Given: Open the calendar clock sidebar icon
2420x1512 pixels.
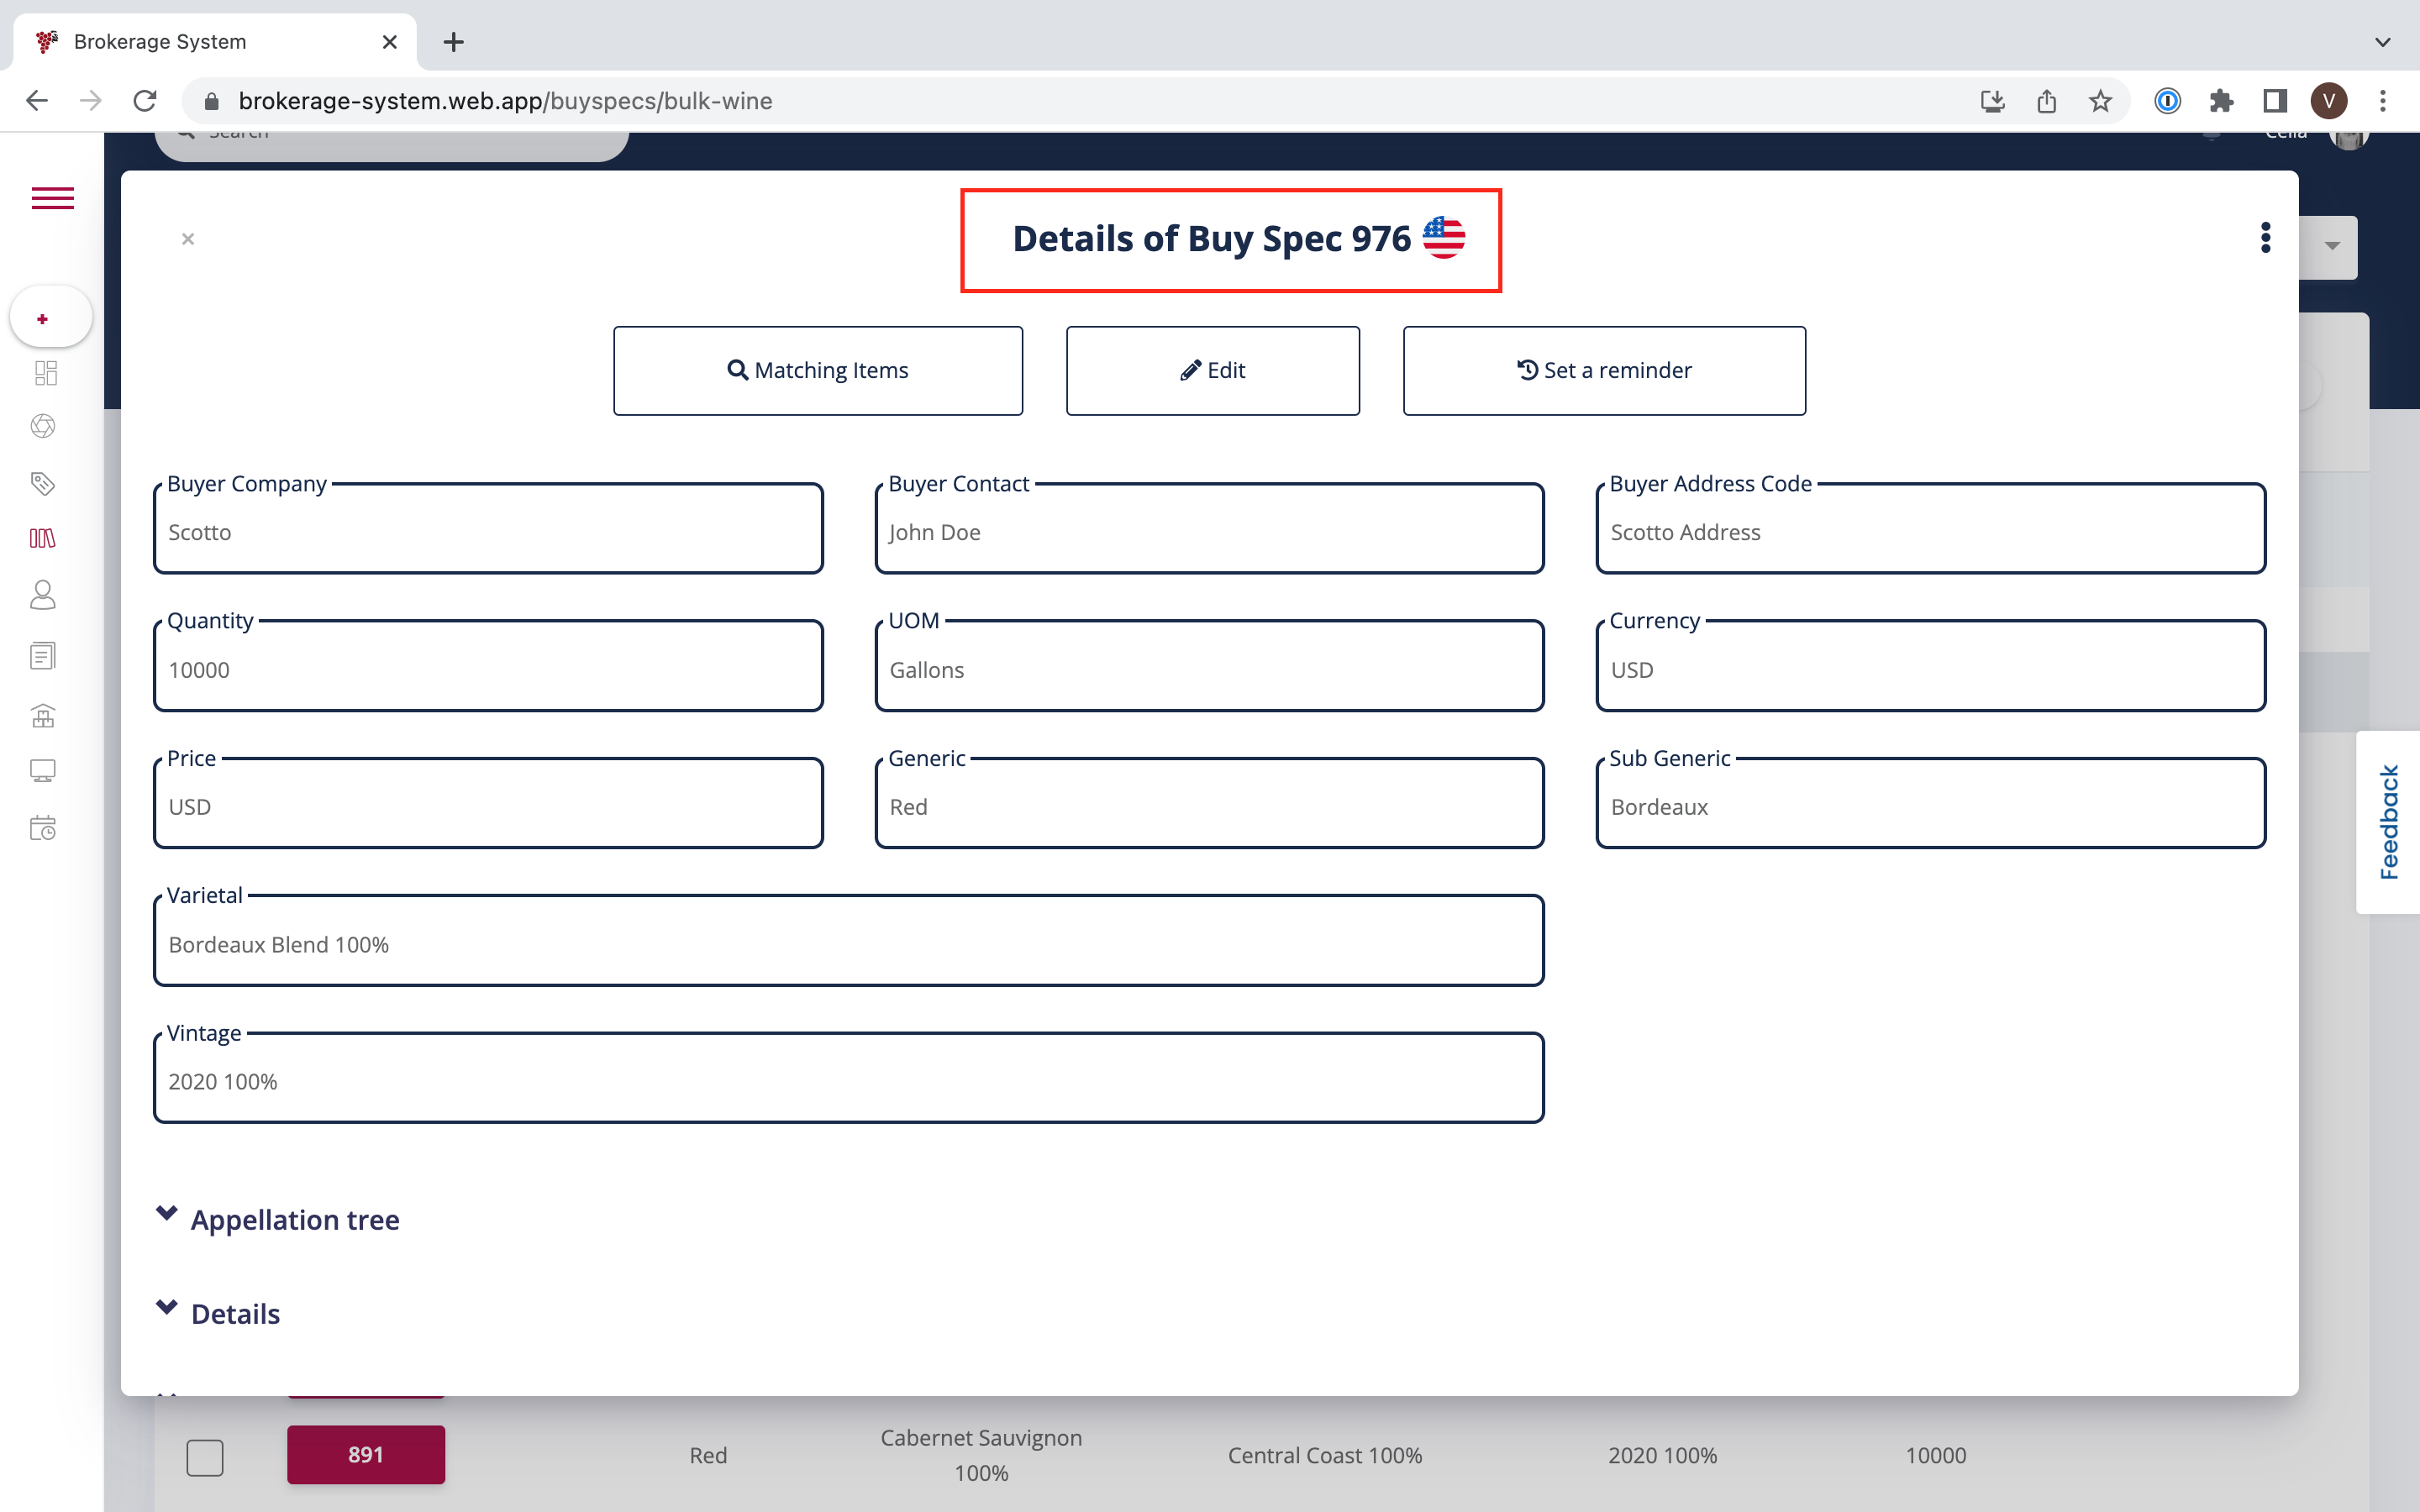Looking at the screenshot, I should (43, 829).
